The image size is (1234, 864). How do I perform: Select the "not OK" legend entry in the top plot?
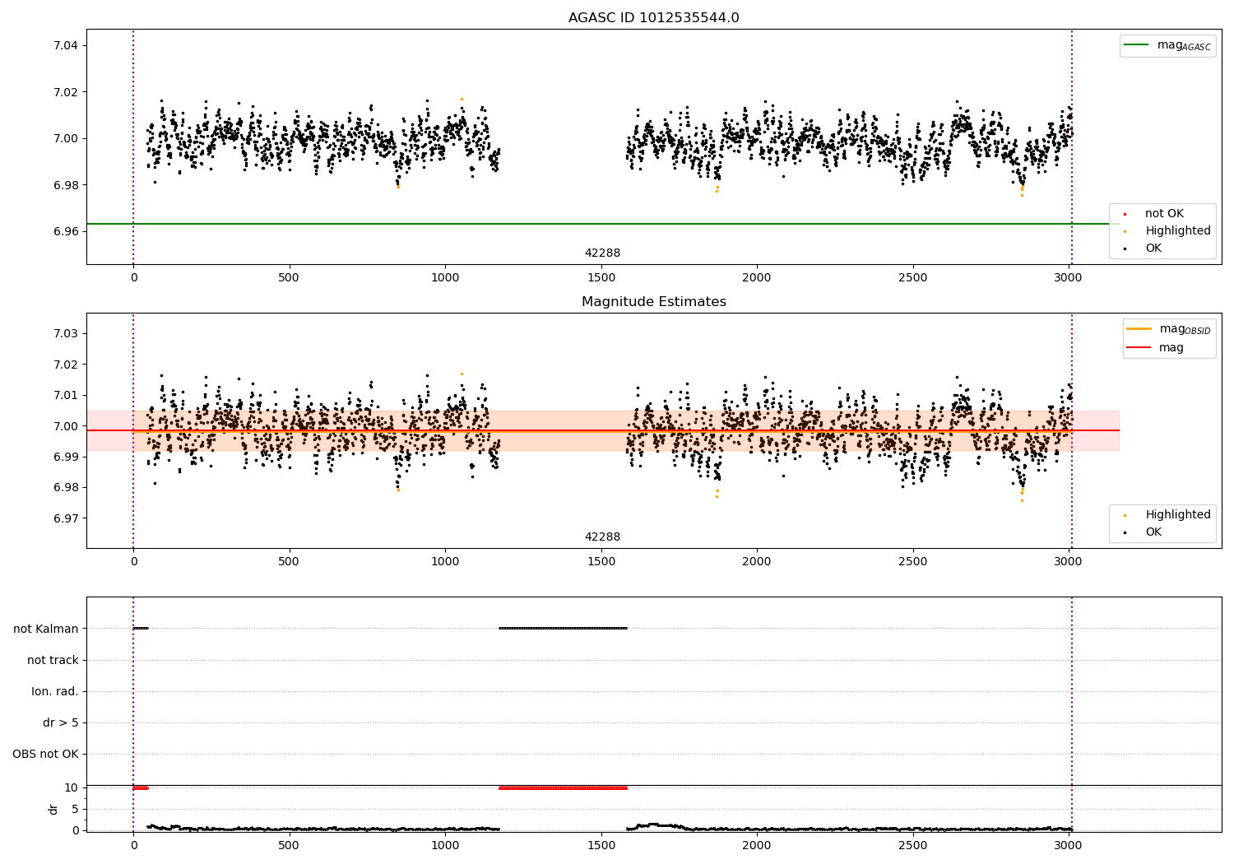pyautogui.click(x=1164, y=214)
